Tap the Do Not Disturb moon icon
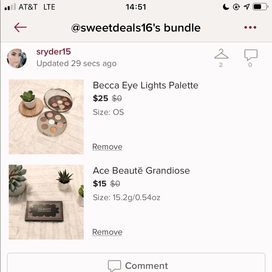272x272 pixels. (226, 7)
